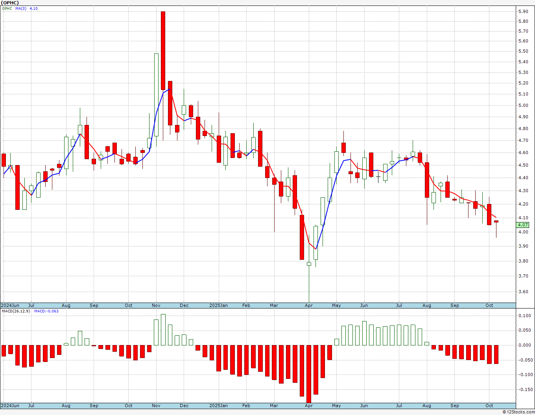
Task: Click the (OPHC) chart title
Action: [x=10, y=3]
